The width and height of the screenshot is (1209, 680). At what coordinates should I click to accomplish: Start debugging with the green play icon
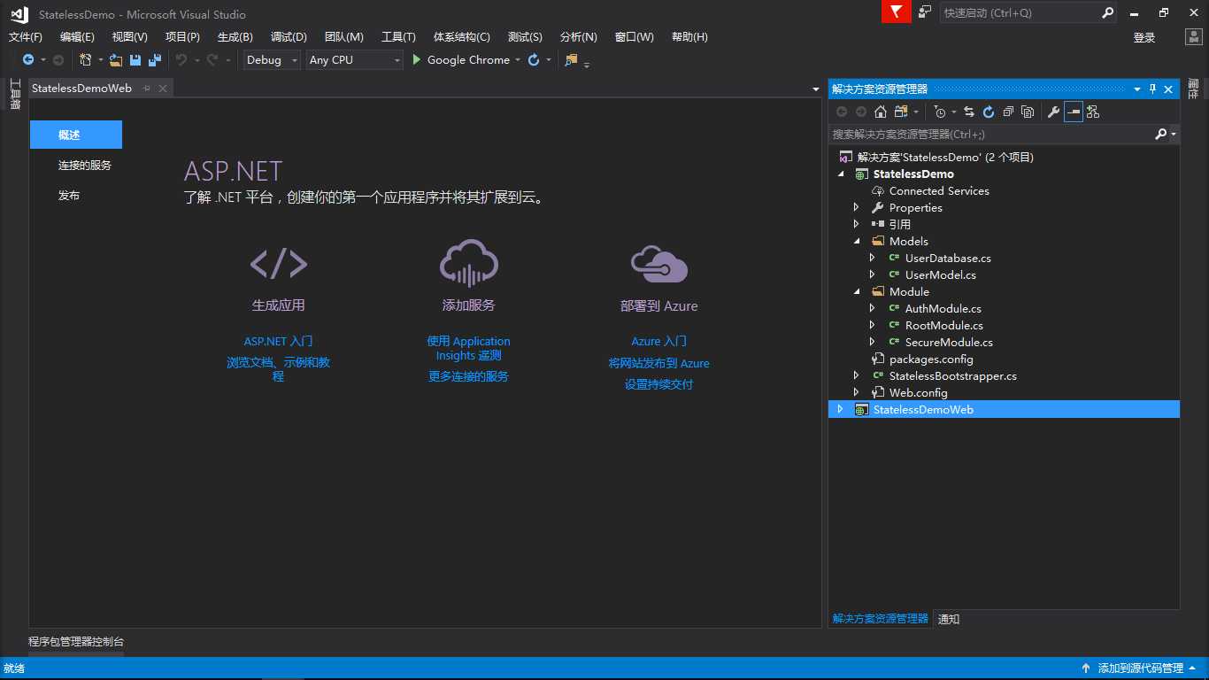click(x=416, y=59)
